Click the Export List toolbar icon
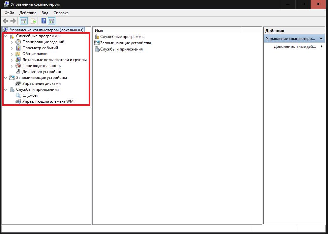The height and width of the screenshot is (234, 328). tap(33, 21)
